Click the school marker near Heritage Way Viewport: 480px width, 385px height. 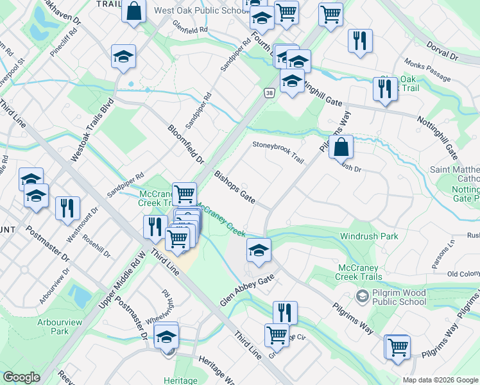click(x=166, y=338)
